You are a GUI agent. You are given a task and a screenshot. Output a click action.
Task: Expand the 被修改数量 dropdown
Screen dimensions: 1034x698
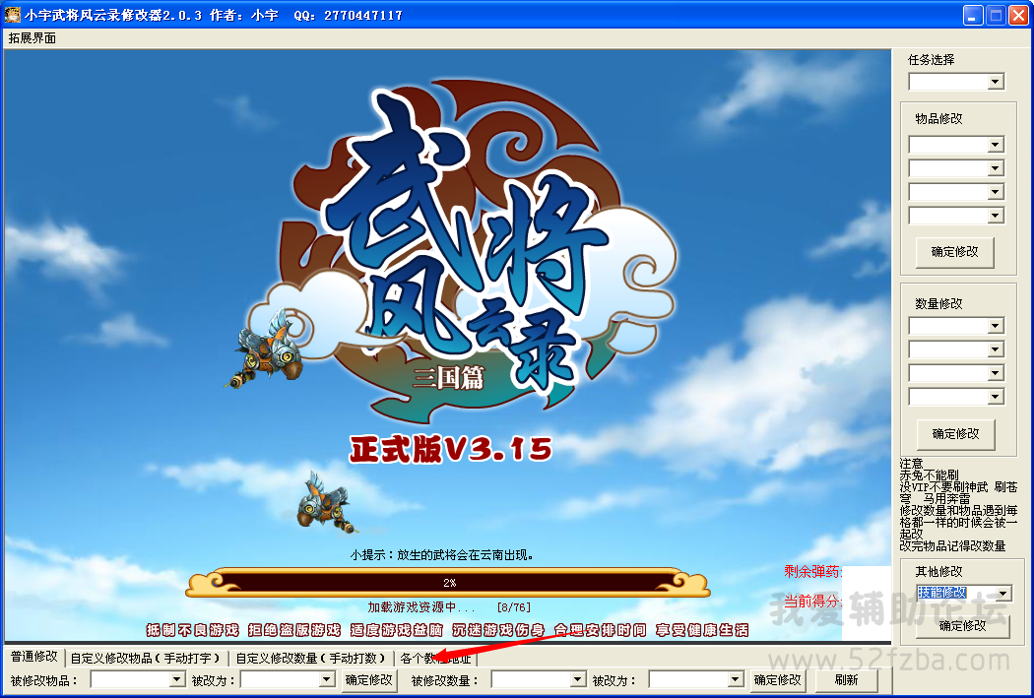(x=578, y=679)
